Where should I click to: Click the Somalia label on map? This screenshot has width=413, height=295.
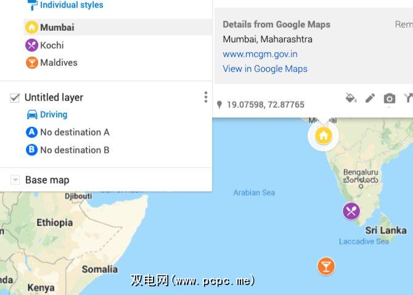100,269
